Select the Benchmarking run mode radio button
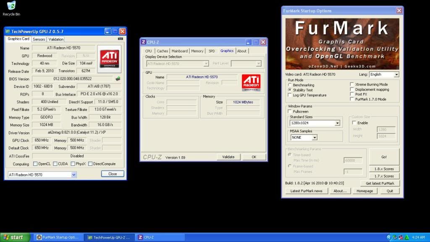Viewport: 430px width, 242px height. point(290,85)
